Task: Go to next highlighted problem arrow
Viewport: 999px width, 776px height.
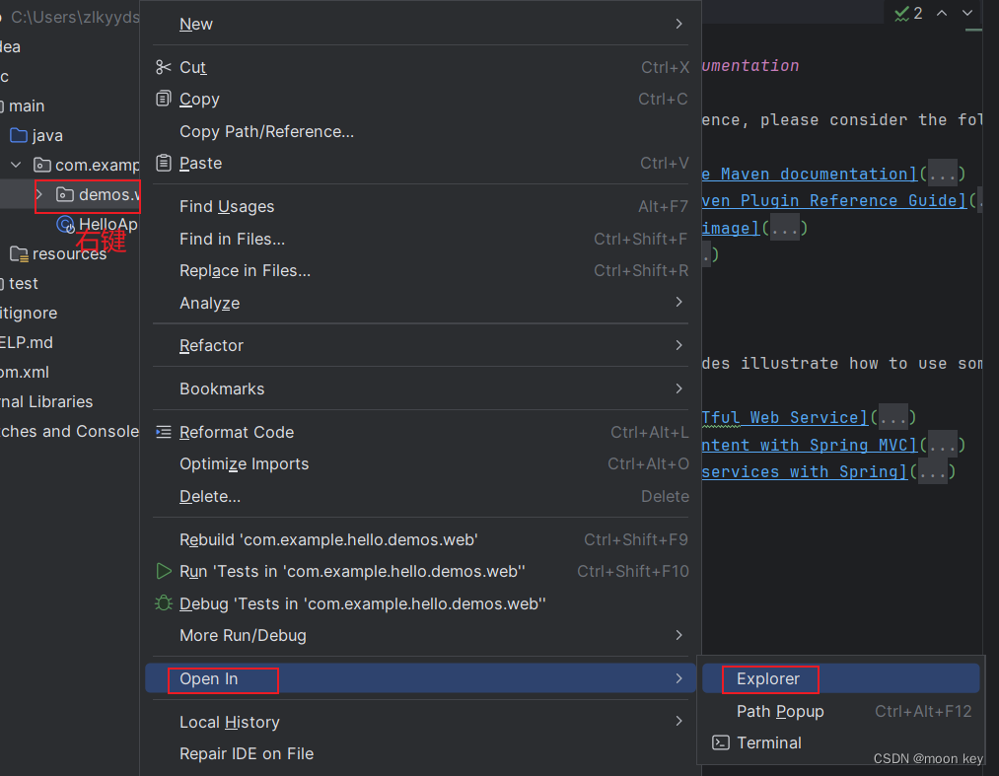Action: pyautogui.click(x=967, y=13)
